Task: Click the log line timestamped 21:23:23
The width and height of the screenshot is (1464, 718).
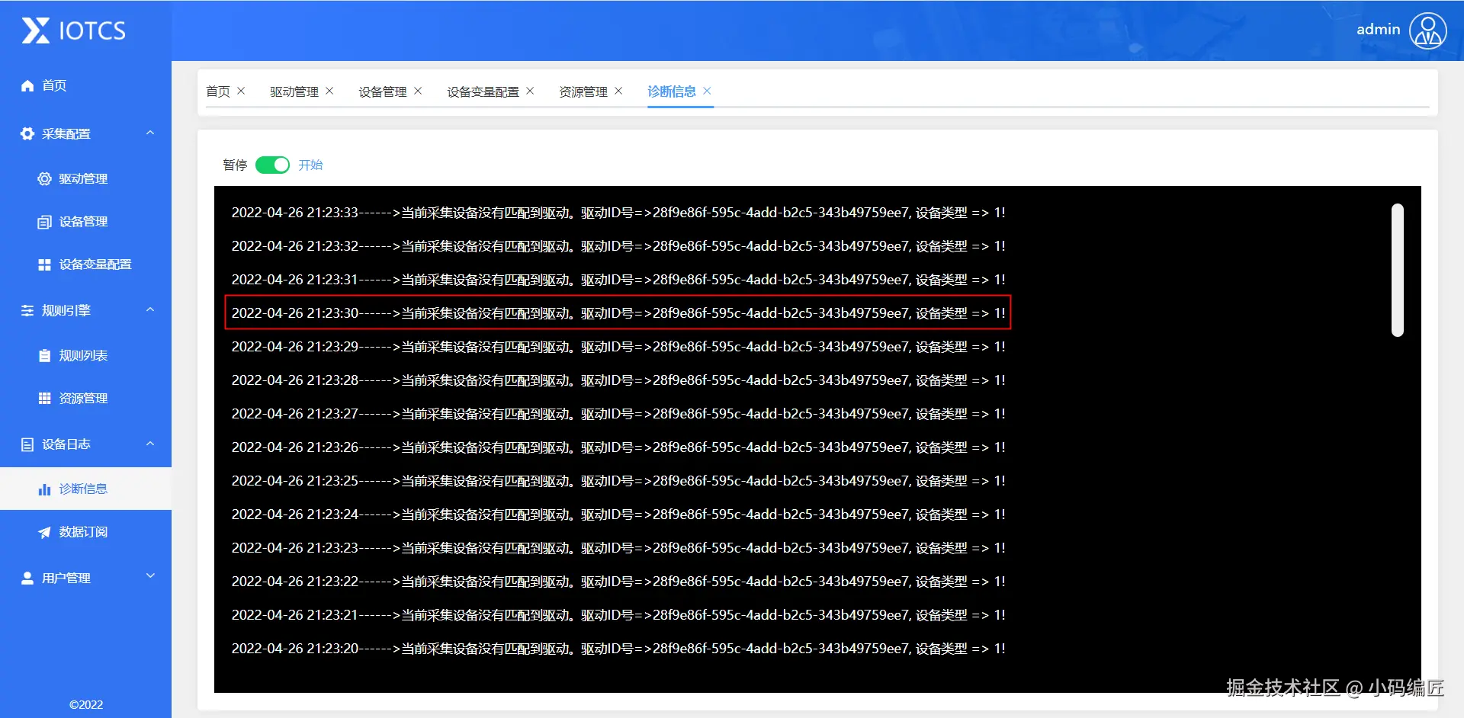Action: pyautogui.click(x=618, y=548)
